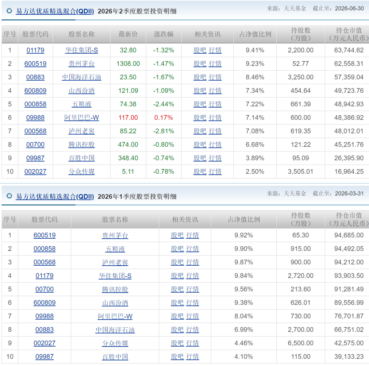Click 阿里巴巴-W name in 2季度 table
This screenshot has height=366, width=369.
81,117
